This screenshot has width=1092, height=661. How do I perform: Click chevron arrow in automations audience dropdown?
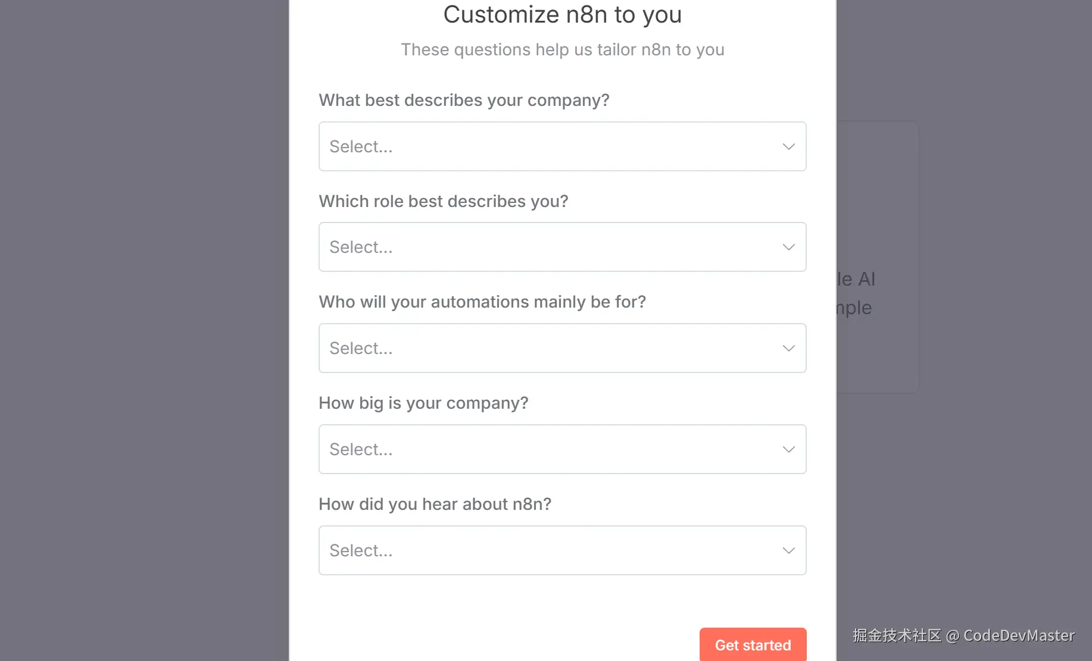(x=788, y=348)
